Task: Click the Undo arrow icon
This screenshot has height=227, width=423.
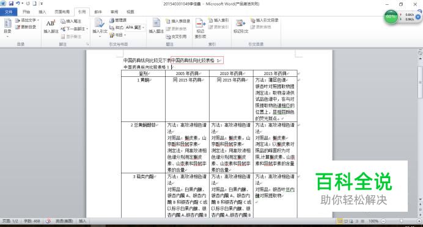Action: click(18, 4)
